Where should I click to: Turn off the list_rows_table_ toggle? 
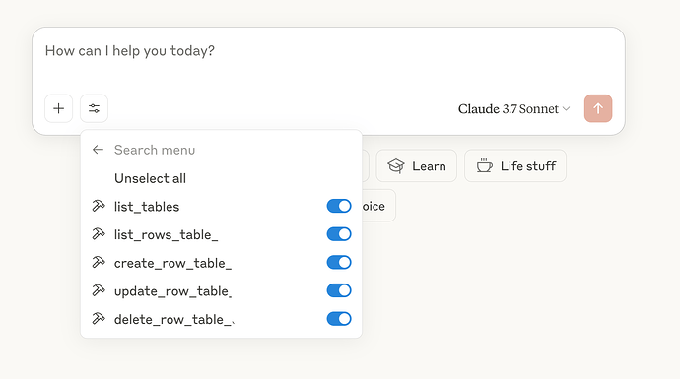[x=339, y=234]
